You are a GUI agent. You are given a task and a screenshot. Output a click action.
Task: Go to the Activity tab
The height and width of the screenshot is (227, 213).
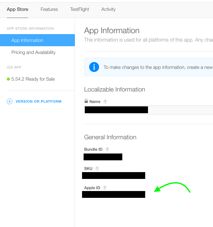(108, 9)
